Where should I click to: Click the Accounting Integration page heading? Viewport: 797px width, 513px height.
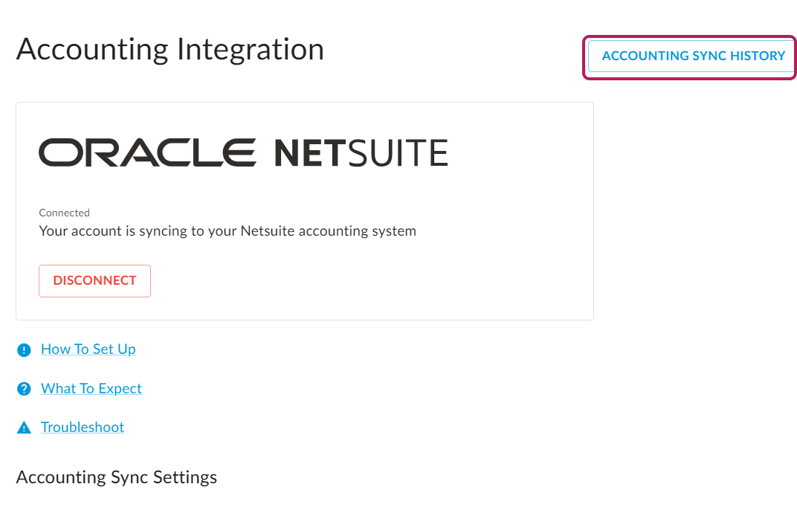pos(170,49)
